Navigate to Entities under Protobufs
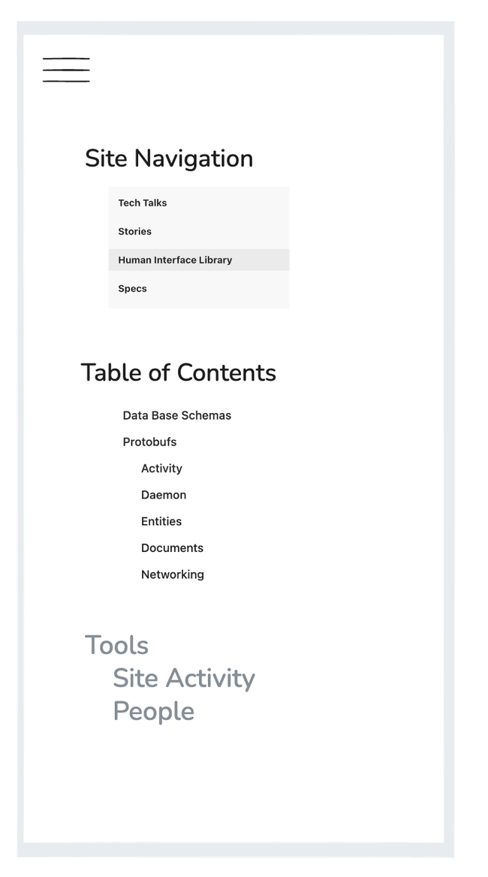The height and width of the screenshot is (877, 488). click(x=161, y=521)
